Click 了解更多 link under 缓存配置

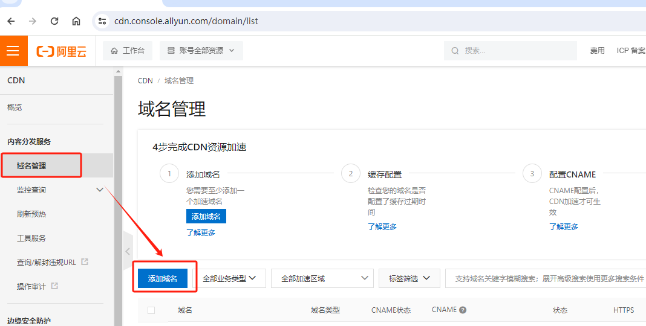pos(382,226)
